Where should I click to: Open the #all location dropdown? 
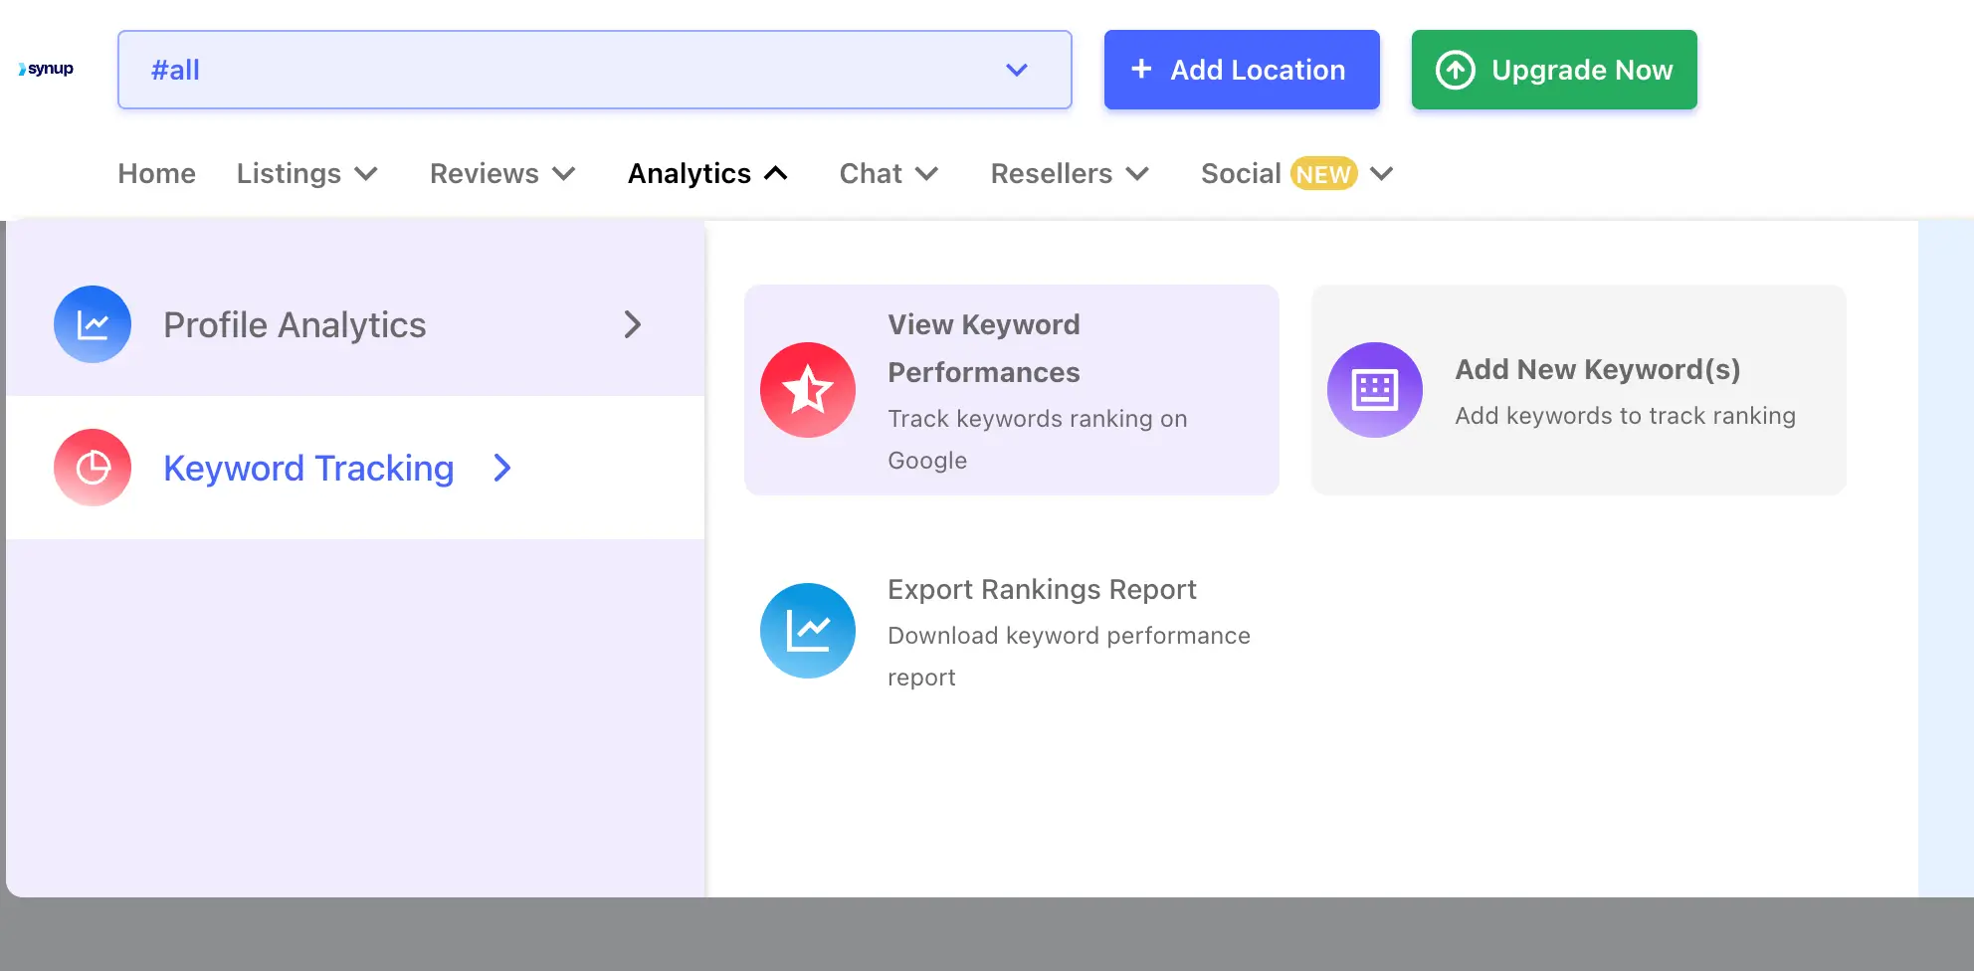pyautogui.click(x=595, y=70)
